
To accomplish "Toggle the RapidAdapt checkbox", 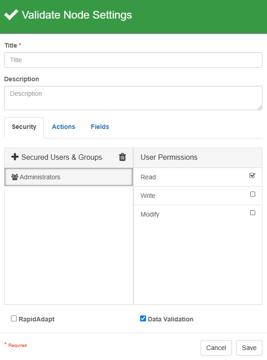I will [14, 318].
